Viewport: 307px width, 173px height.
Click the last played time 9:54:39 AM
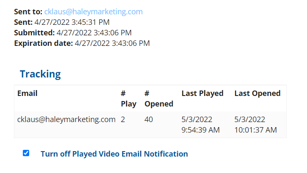pyautogui.click(x=200, y=130)
